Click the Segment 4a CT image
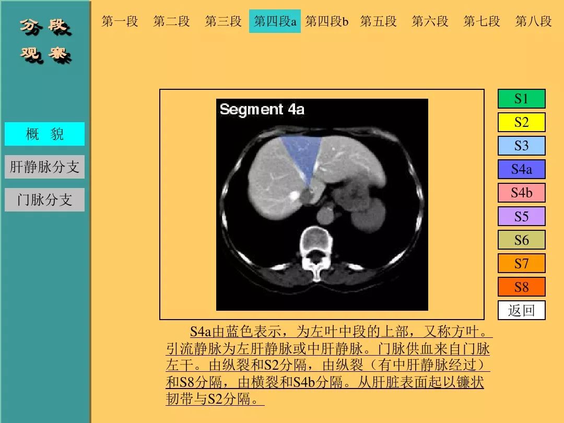This screenshot has height=423, width=564. coord(322,205)
